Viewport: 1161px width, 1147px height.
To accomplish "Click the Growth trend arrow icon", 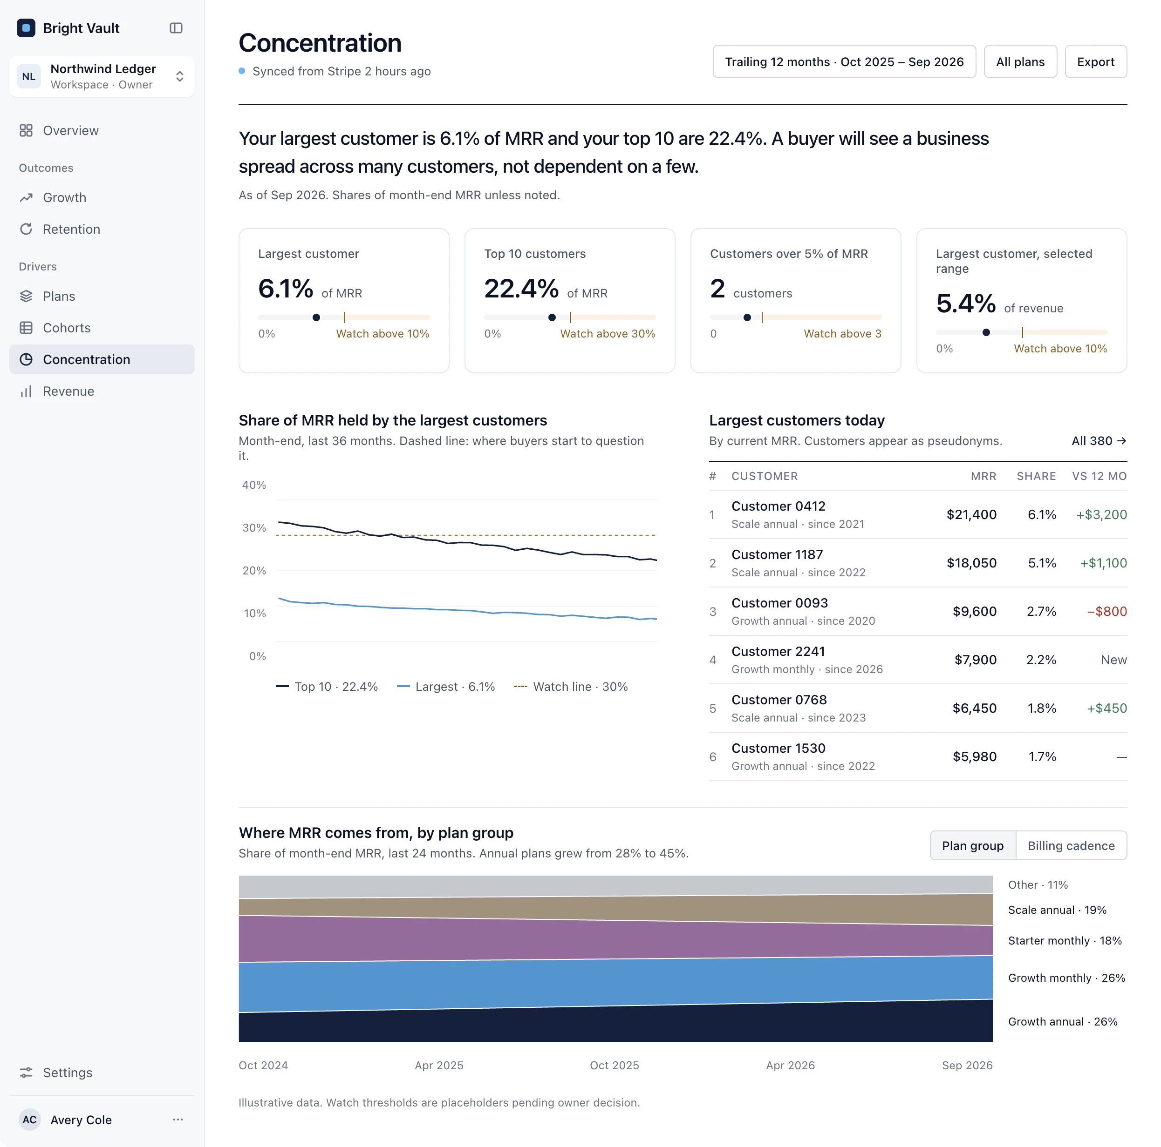I will (x=26, y=197).
